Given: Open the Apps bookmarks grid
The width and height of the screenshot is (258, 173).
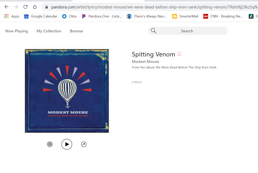Looking at the screenshot, I should (12, 16).
